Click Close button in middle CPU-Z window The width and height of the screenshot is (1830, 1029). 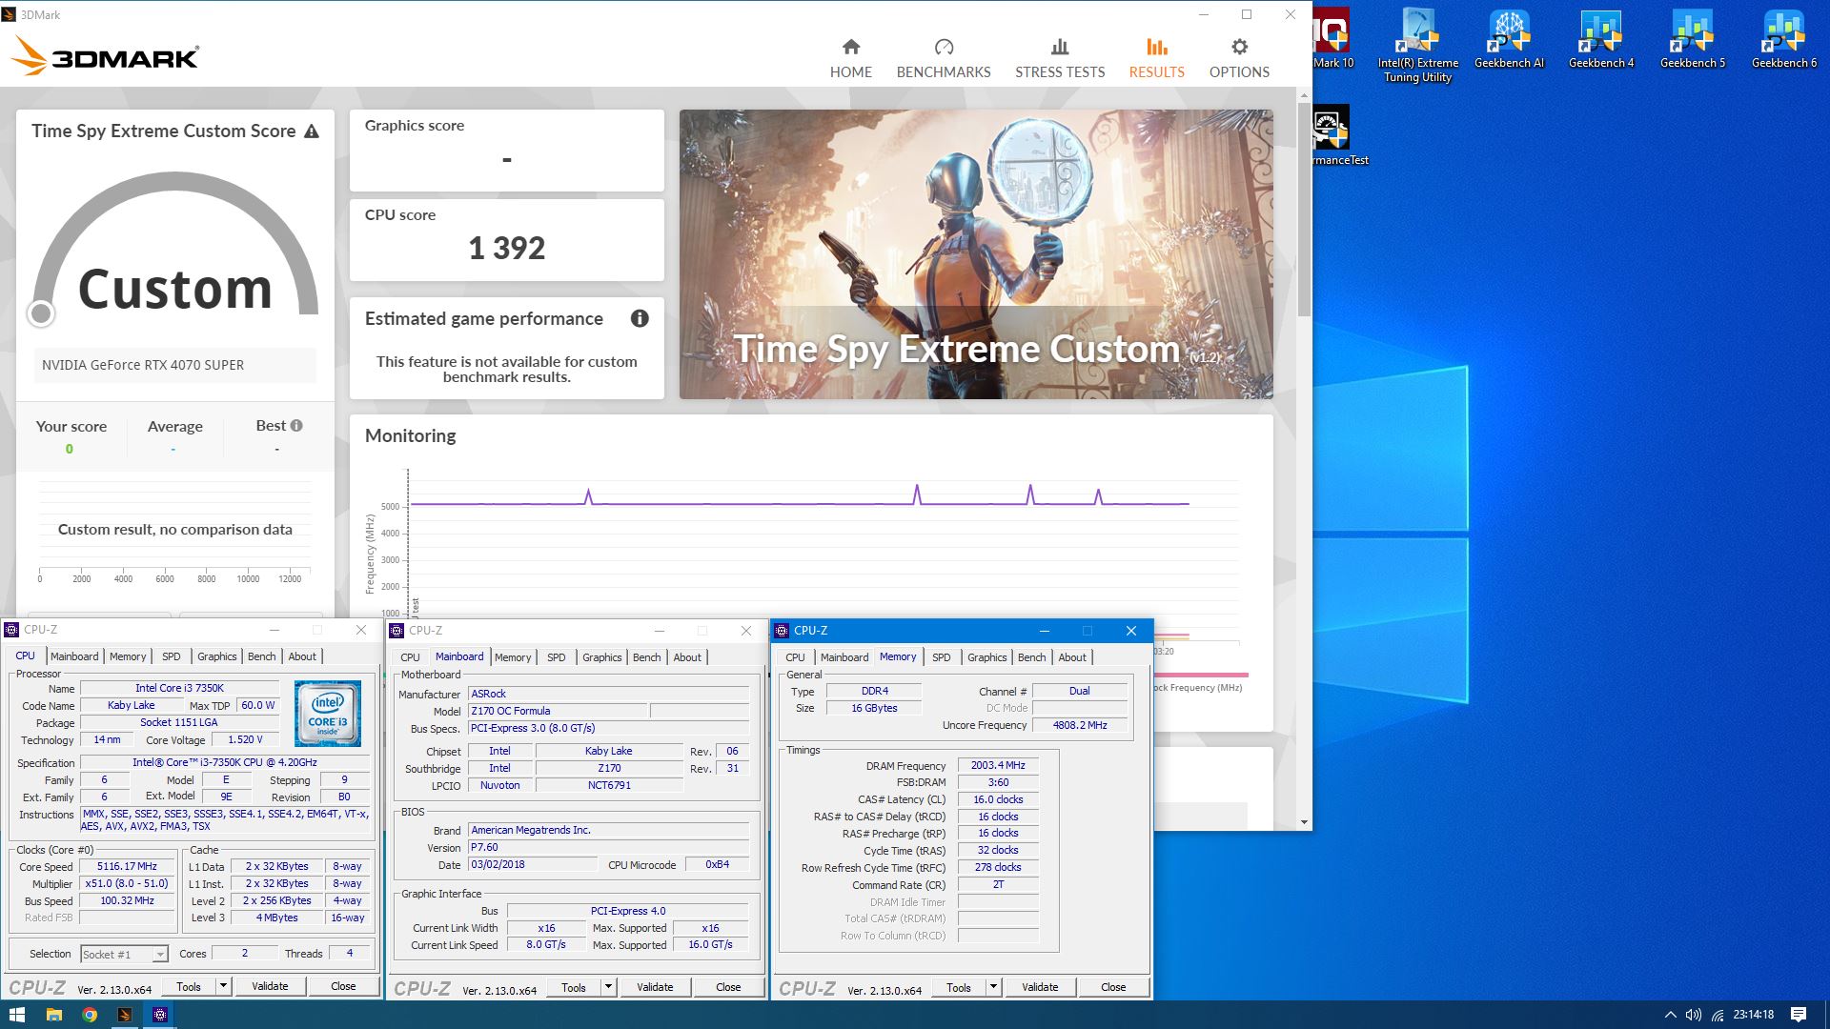728,987
